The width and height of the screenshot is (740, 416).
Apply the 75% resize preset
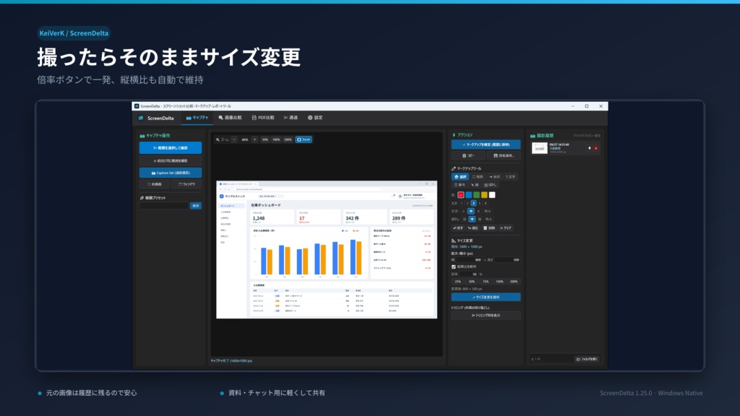tap(486, 282)
